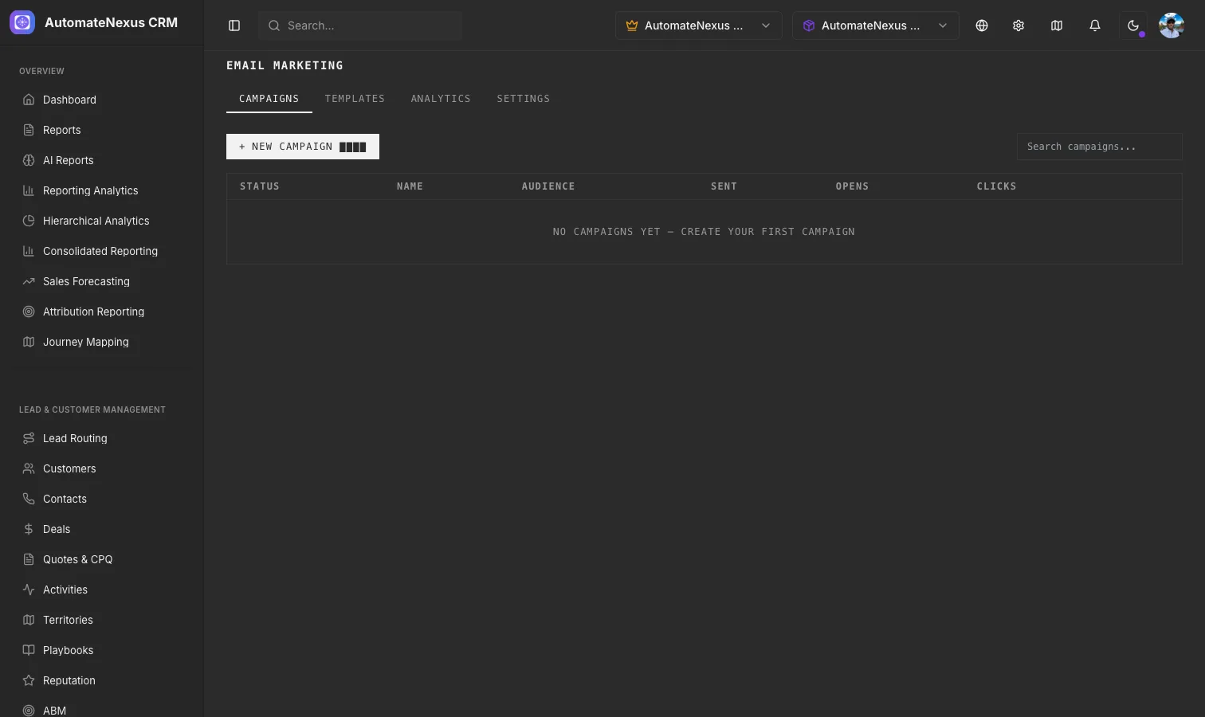Expand the crown AutomateNexus dropdown
Image resolution: width=1205 pixels, height=717 pixels.
tap(699, 25)
